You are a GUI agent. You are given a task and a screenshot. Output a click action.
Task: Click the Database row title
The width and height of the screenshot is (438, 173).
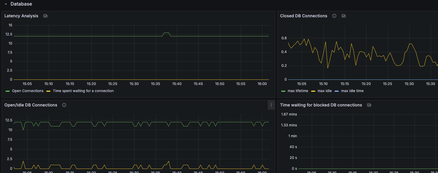pos(21,4)
